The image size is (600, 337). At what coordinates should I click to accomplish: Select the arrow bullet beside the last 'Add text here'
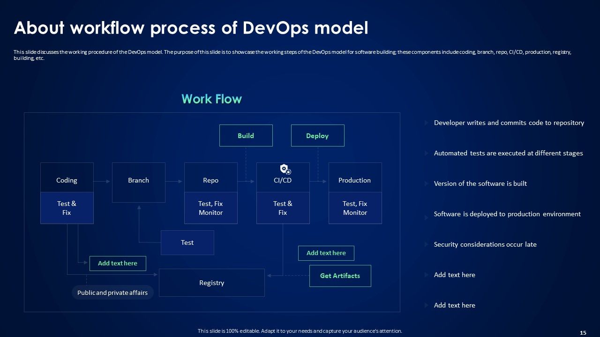[x=426, y=305]
